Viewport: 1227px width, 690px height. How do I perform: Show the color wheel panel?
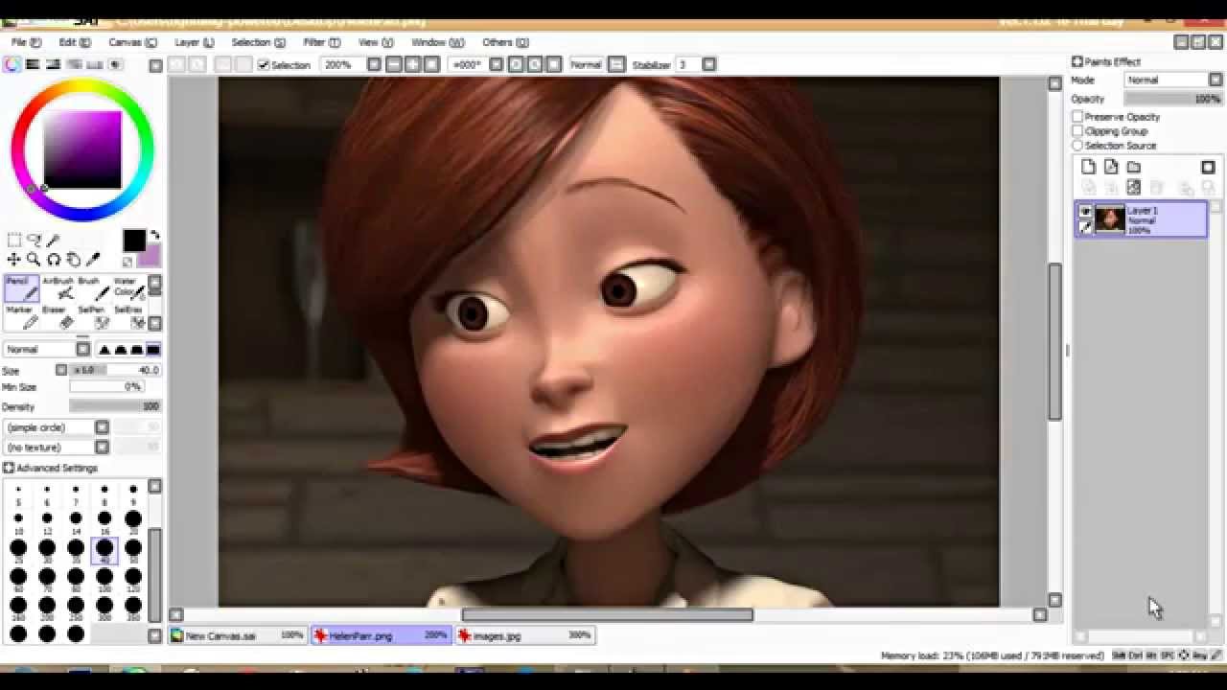[12, 64]
